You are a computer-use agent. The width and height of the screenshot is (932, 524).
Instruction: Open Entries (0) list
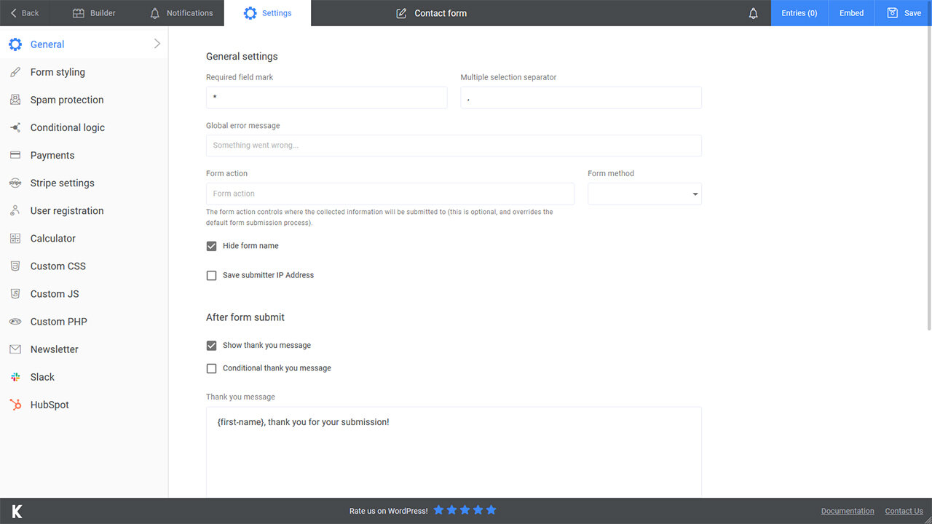click(799, 13)
